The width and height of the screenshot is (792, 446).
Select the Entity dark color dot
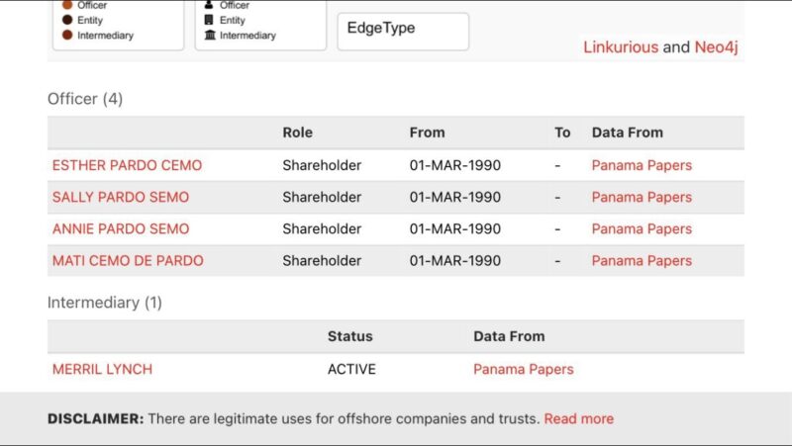tap(67, 20)
